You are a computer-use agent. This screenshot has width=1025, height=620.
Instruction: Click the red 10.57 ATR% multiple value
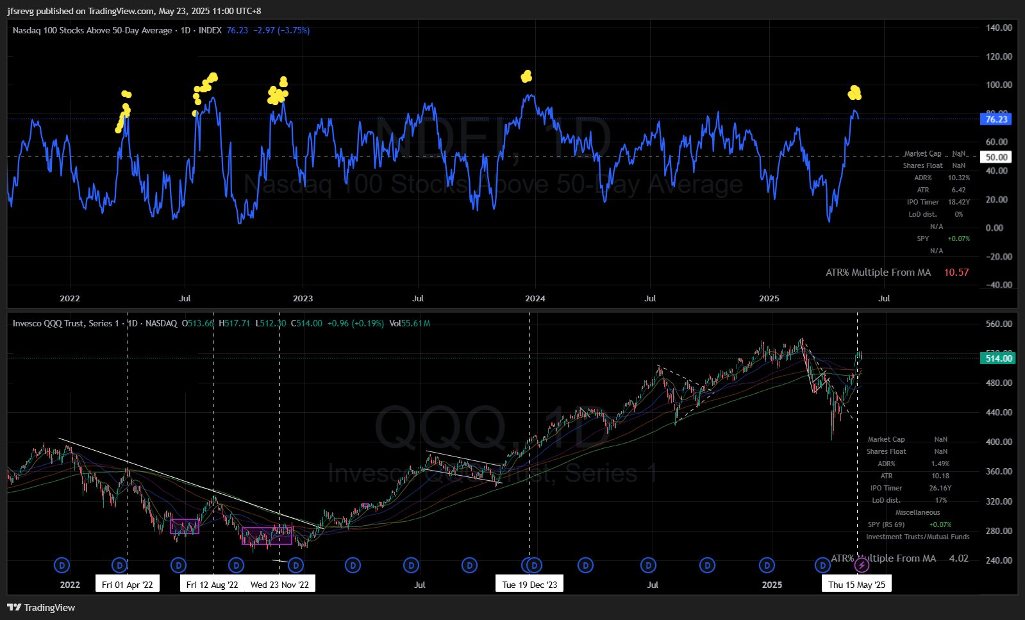(x=956, y=272)
